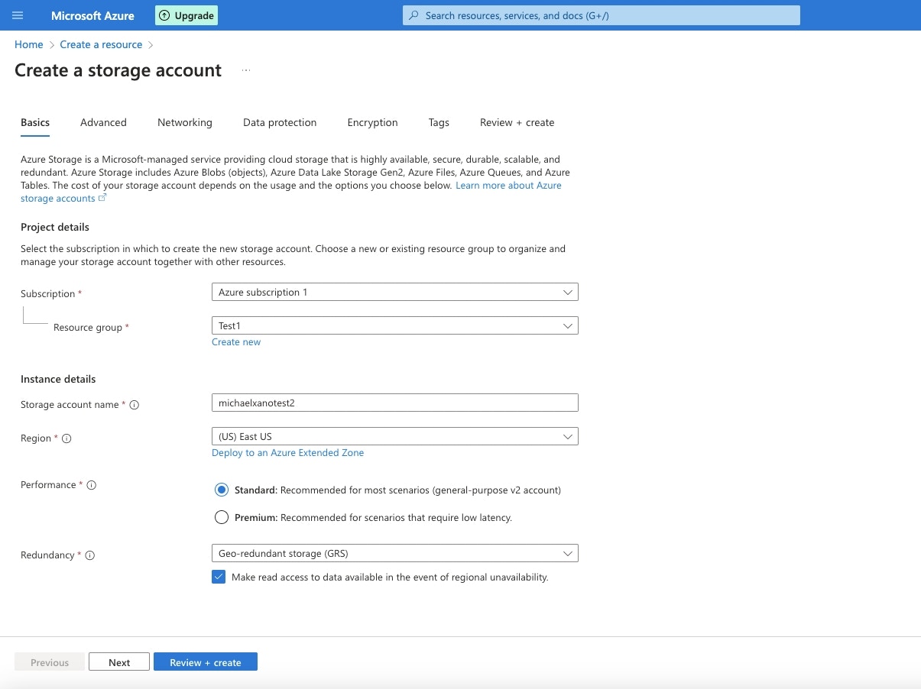The height and width of the screenshot is (689, 921).
Task: Switch to the Data protection tab
Action: [280, 122]
